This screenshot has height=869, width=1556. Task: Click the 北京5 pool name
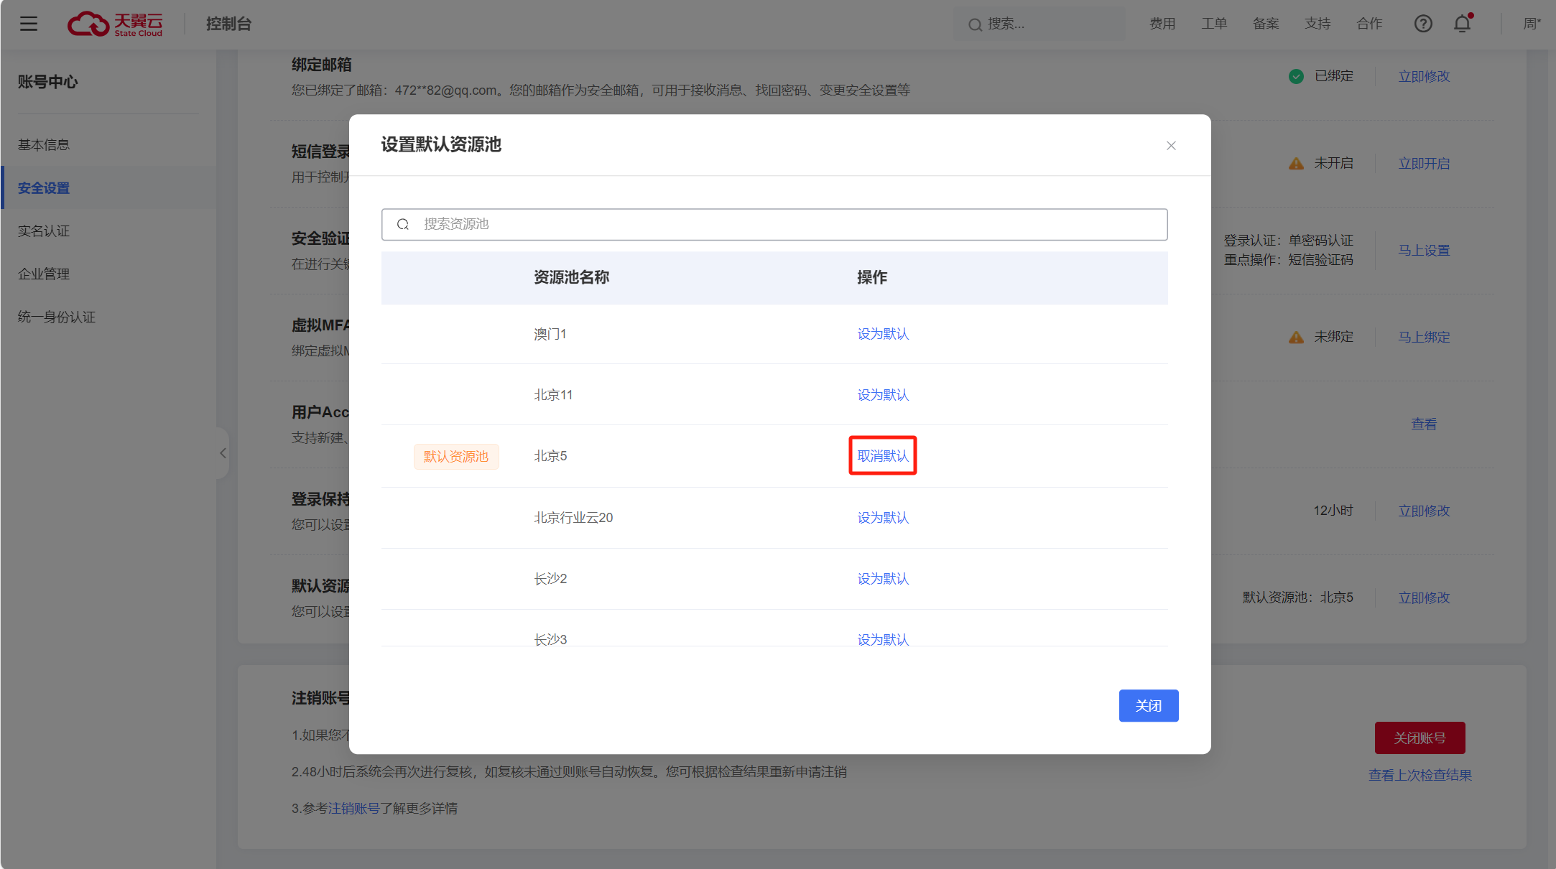click(550, 456)
